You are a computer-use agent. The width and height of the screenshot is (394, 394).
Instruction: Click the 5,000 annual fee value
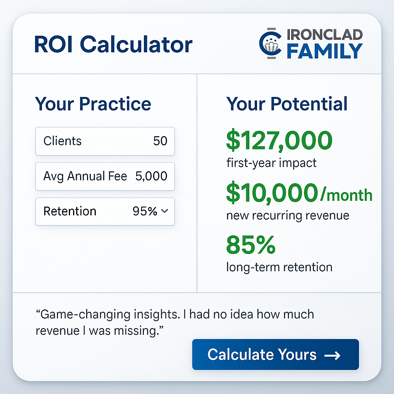pos(151,176)
